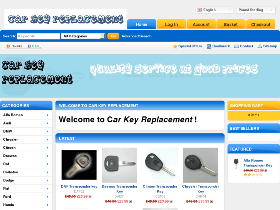Expand Citroen category arrow
The height and width of the screenshot is (210, 280).
coord(47,148)
